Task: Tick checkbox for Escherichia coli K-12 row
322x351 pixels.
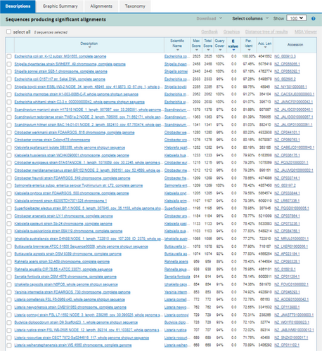Action: click(9, 56)
